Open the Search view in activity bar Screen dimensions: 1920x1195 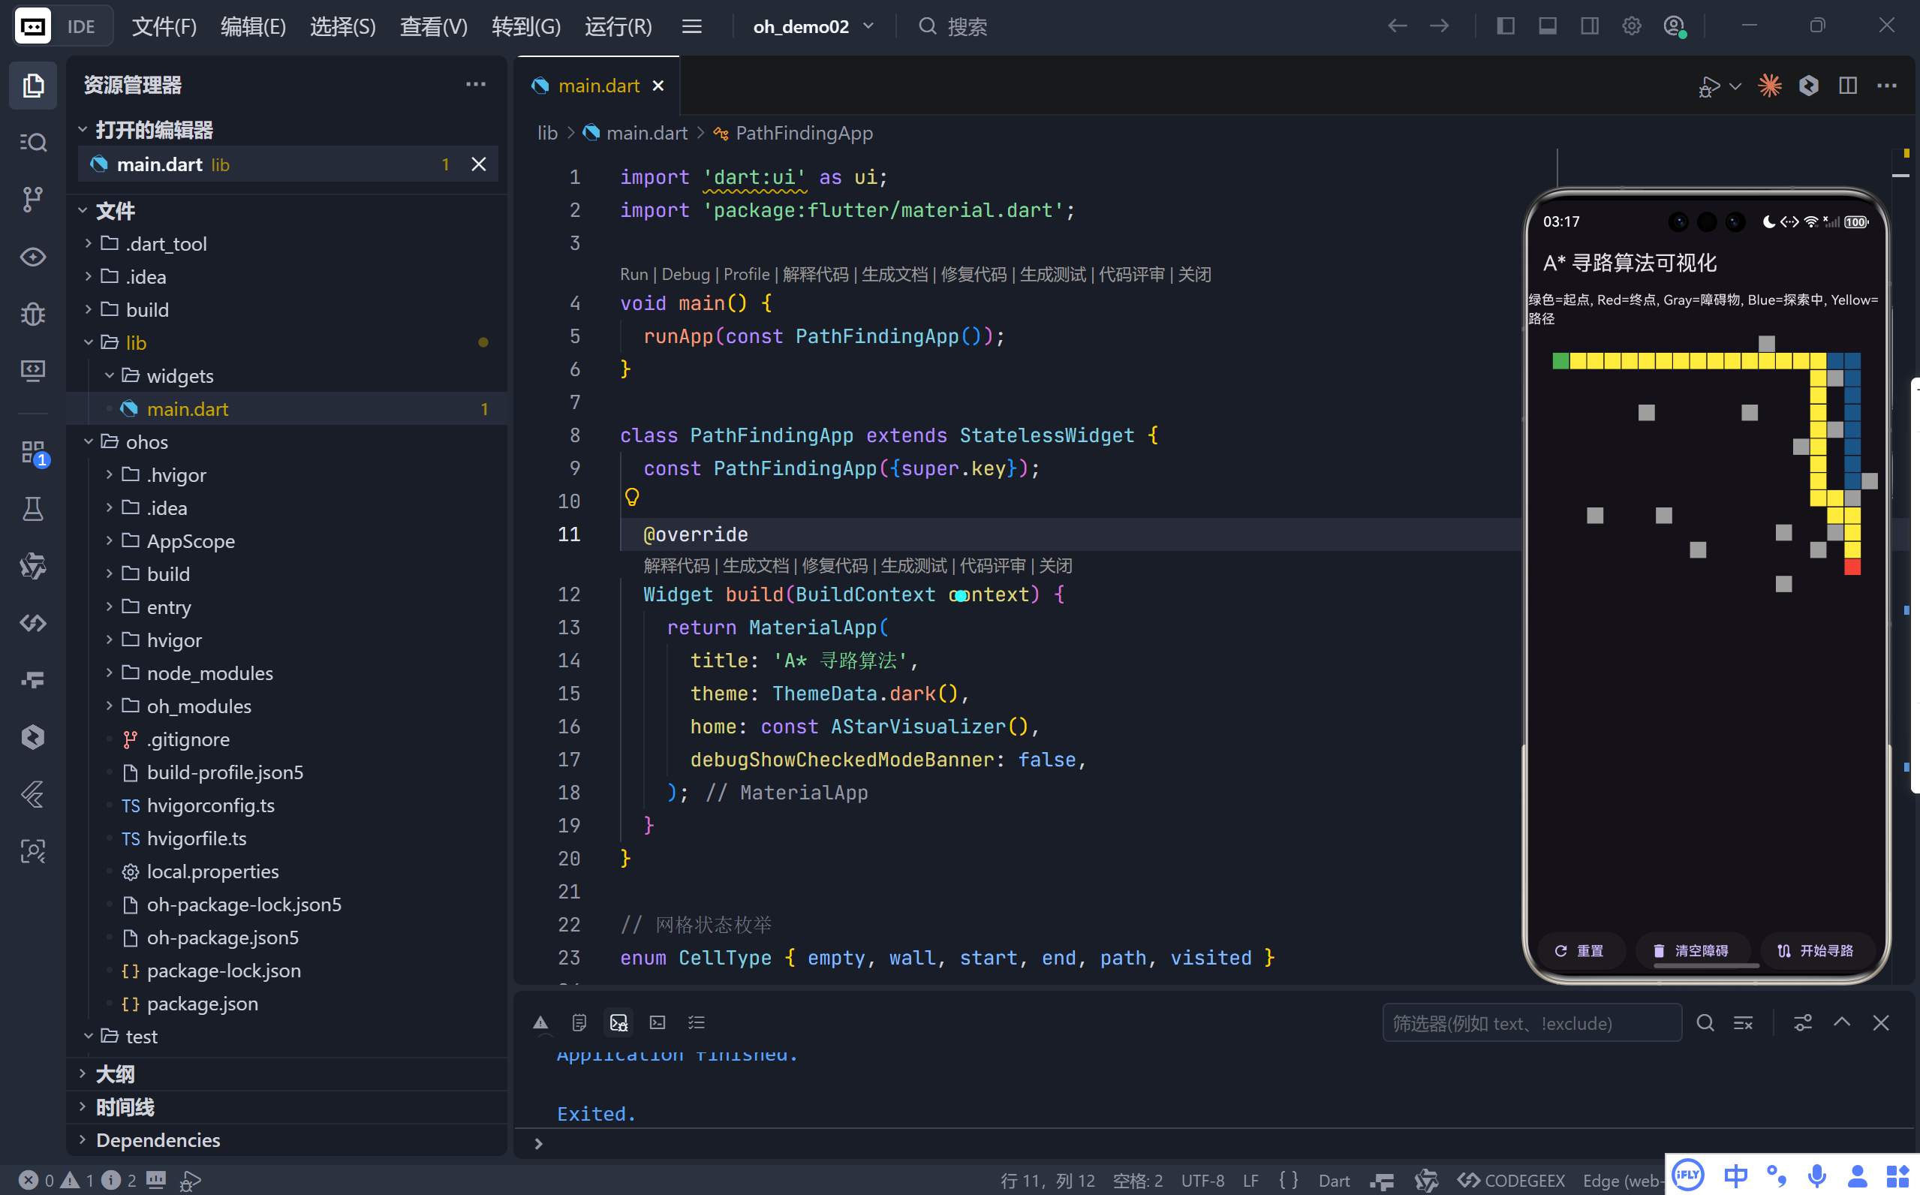(32, 143)
